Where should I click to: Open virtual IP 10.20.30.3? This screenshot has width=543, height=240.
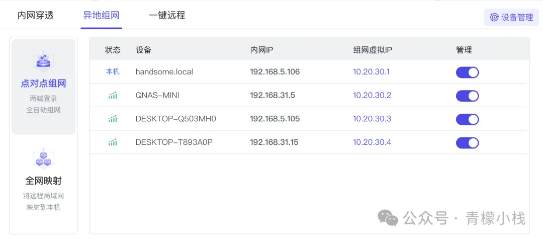tap(372, 119)
